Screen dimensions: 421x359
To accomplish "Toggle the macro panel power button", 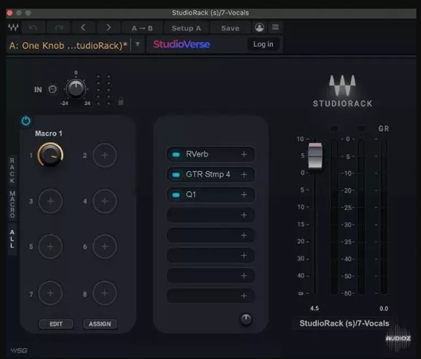I will (x=26, y=121).
